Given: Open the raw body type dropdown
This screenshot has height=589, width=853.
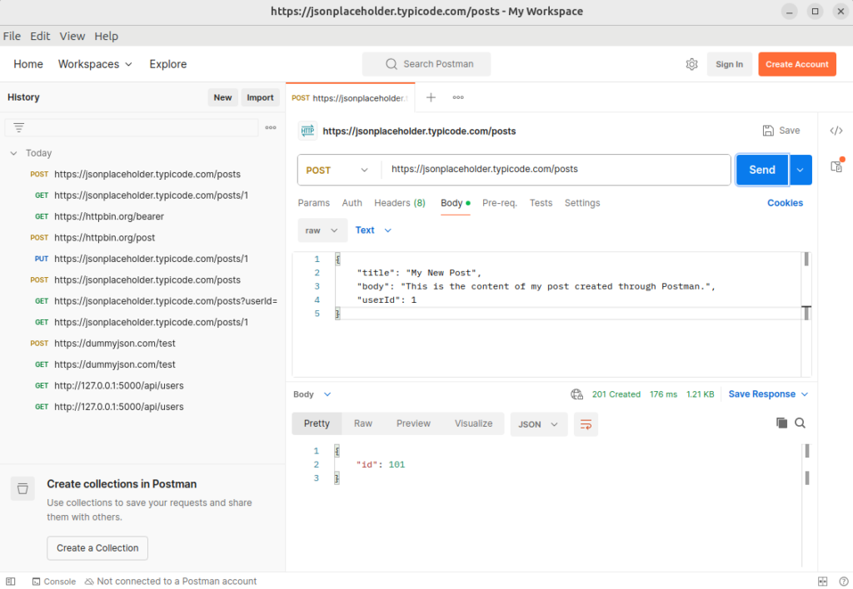Looking at the screenshot, I should click(x=322, y=230).
